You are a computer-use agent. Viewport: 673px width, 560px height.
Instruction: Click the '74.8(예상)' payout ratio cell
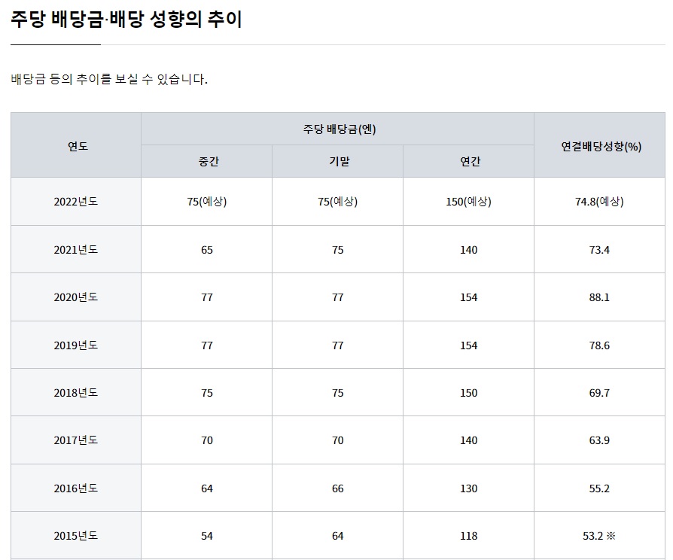(600, 201)
